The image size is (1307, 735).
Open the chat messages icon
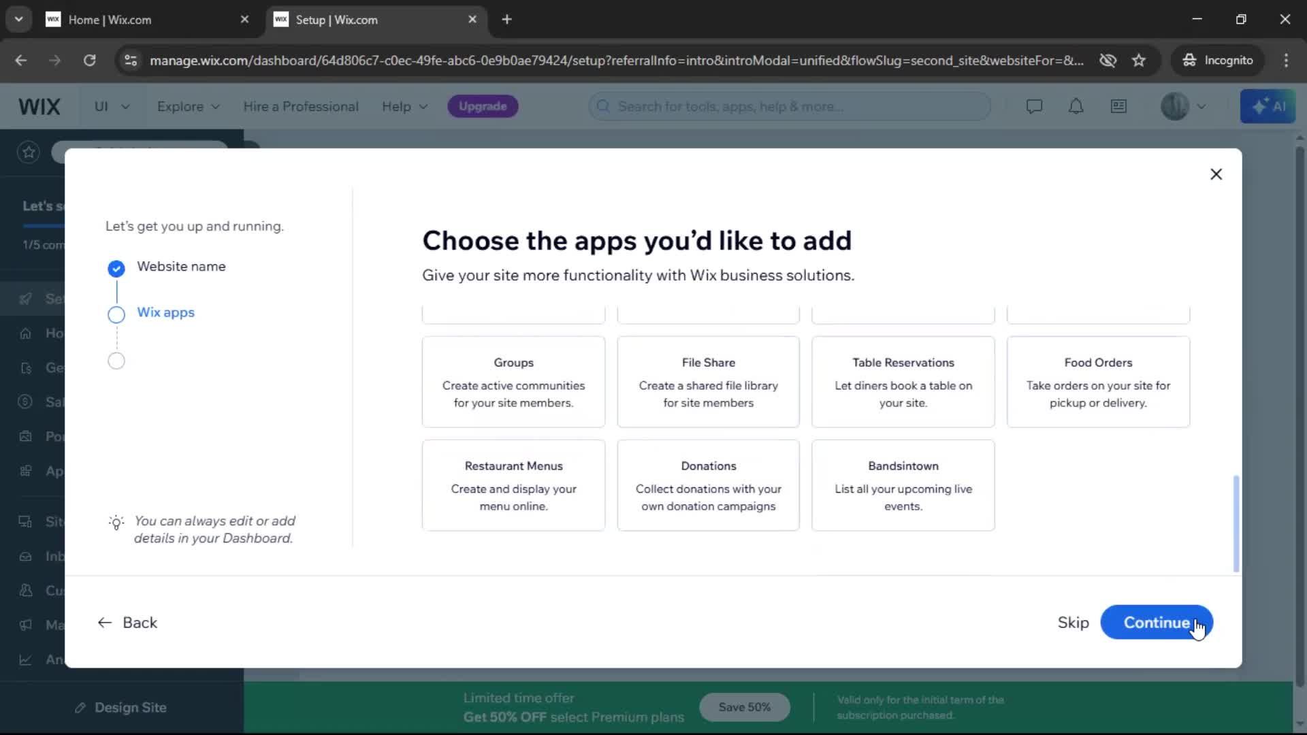1034,106
